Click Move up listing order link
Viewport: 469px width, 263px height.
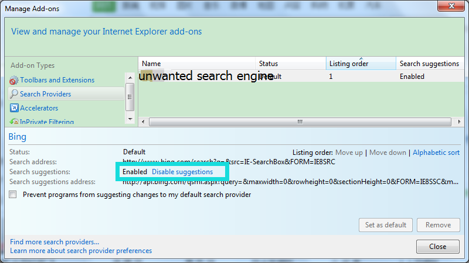click(349, 153)
